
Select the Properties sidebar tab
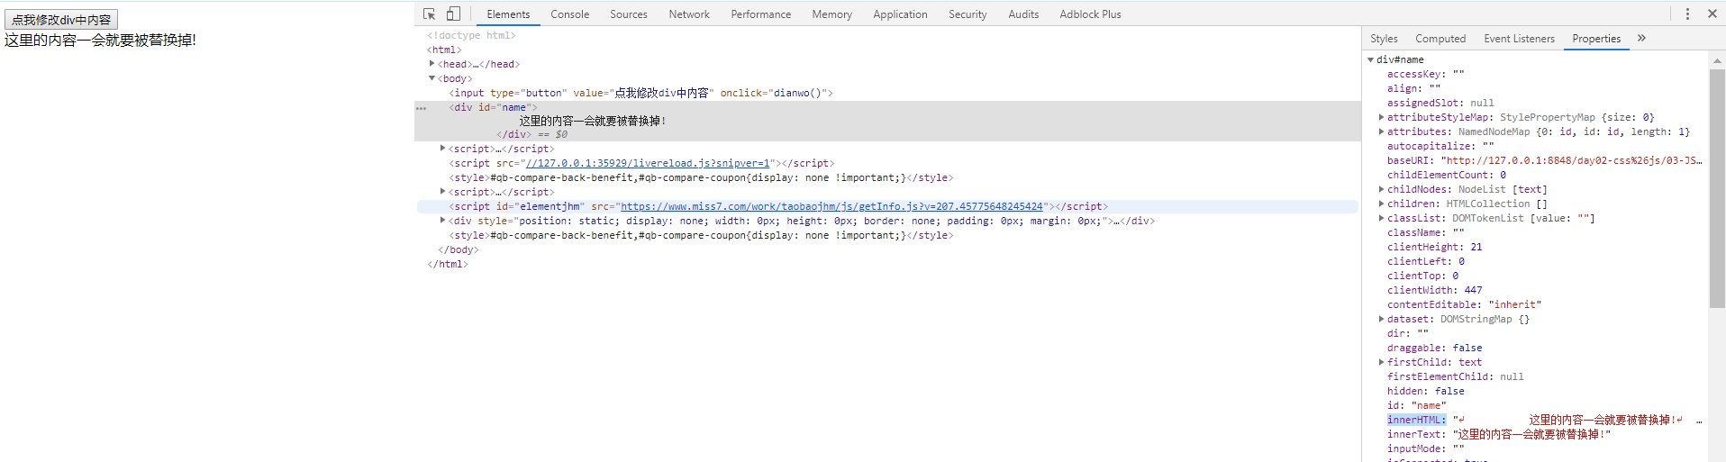click(1596, 39)
